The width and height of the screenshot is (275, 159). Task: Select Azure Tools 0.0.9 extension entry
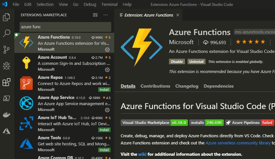[64, 143]
